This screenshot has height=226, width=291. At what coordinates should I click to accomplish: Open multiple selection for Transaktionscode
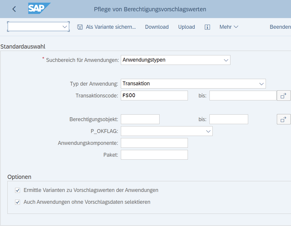coord(284,96)
